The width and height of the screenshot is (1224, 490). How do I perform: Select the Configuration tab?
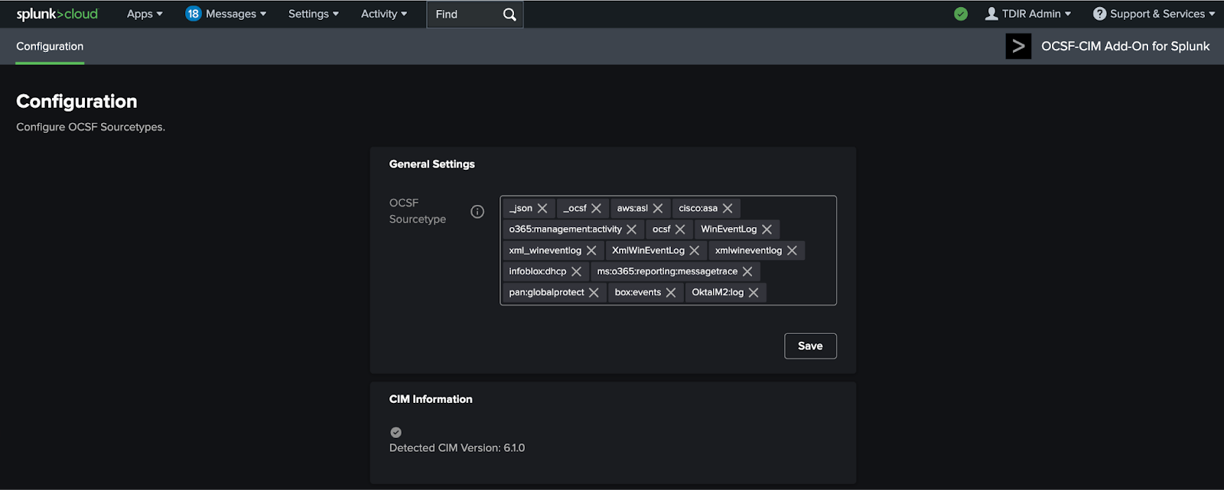point(50,47)
